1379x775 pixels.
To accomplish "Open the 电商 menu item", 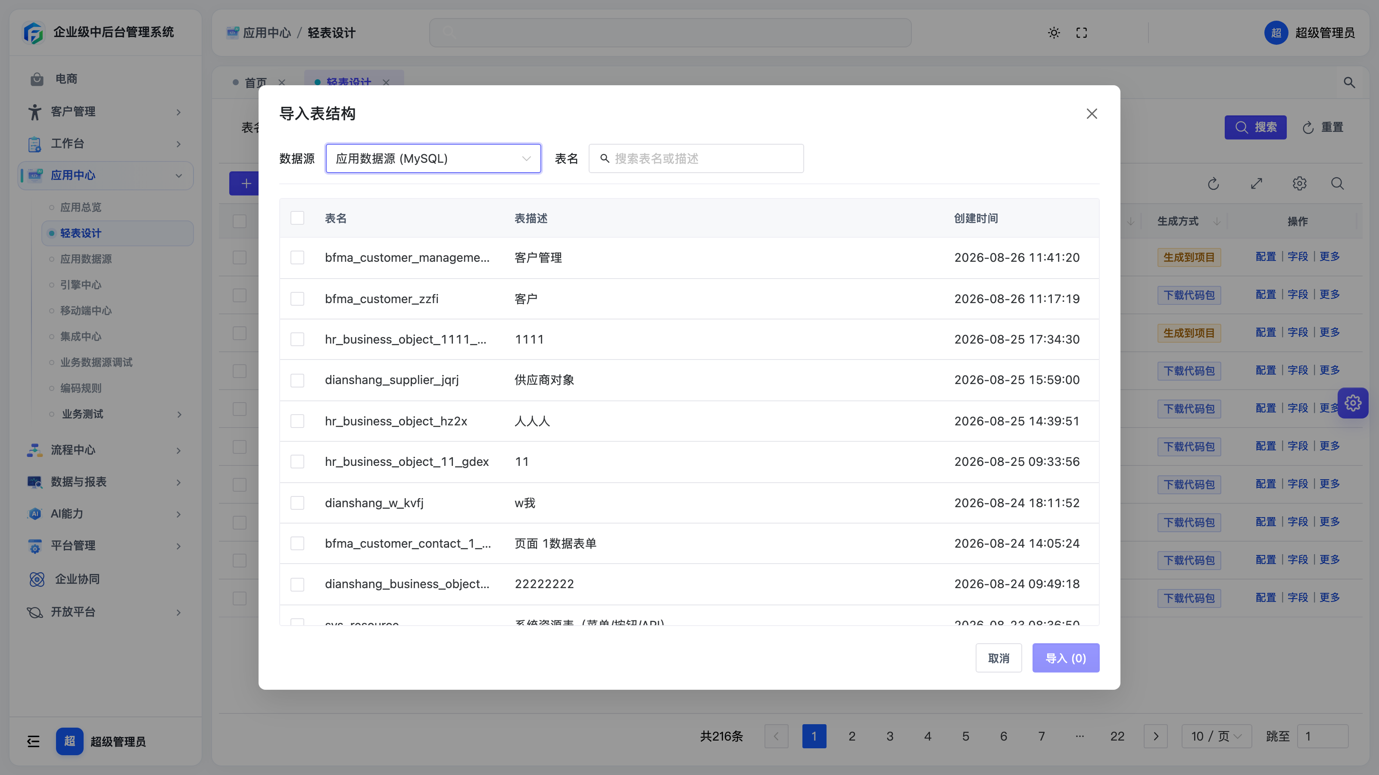I will [106, 79].
